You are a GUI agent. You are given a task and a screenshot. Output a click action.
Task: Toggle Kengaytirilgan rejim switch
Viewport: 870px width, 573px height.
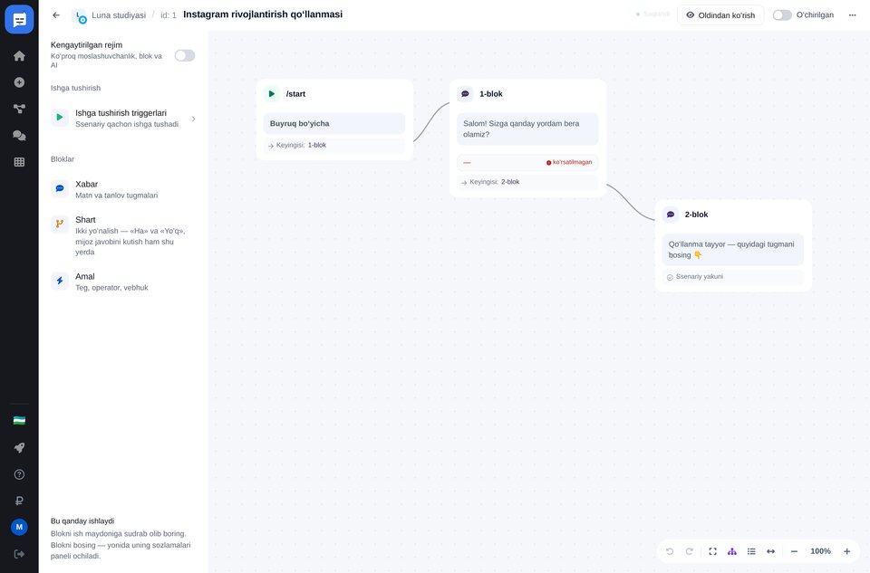185,55
